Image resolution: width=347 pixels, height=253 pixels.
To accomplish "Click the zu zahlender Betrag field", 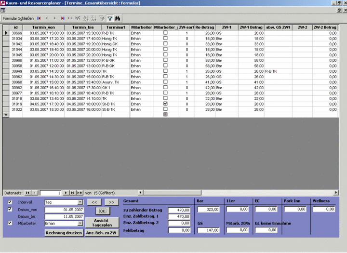I will (x=179, y=210).
